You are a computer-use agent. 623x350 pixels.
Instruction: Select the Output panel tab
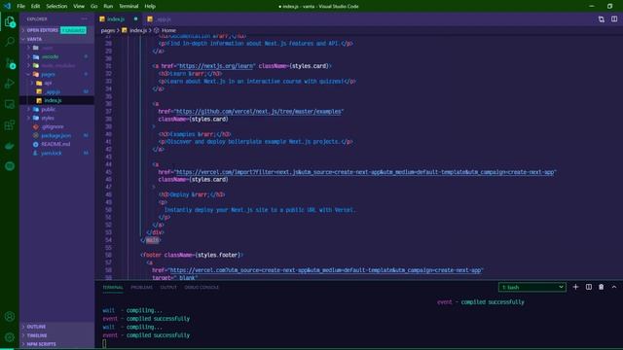[x=168, y=287]
